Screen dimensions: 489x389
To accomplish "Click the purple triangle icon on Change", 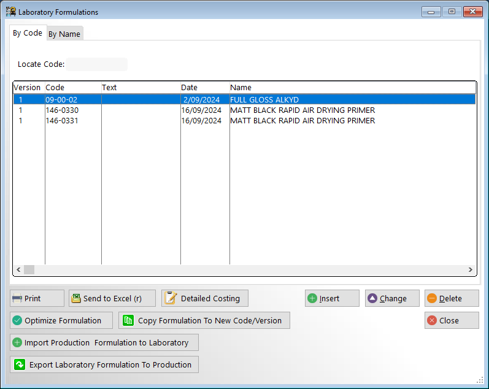I will 372,299.
